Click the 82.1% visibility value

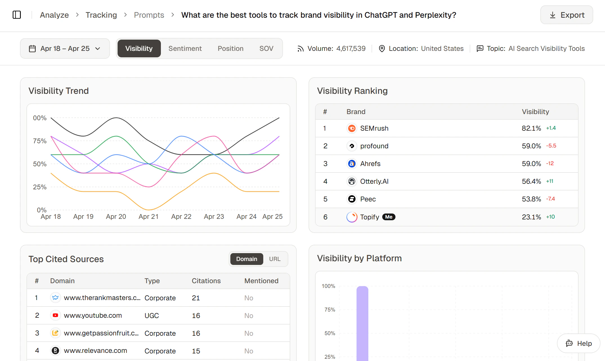[531, 128]
